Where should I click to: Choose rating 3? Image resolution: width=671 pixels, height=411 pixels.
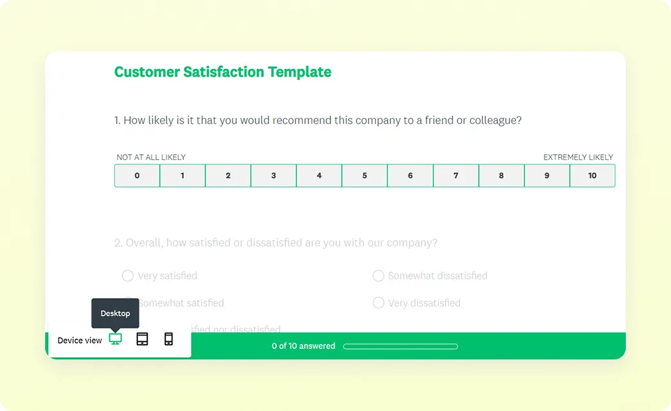pos(274,175)
